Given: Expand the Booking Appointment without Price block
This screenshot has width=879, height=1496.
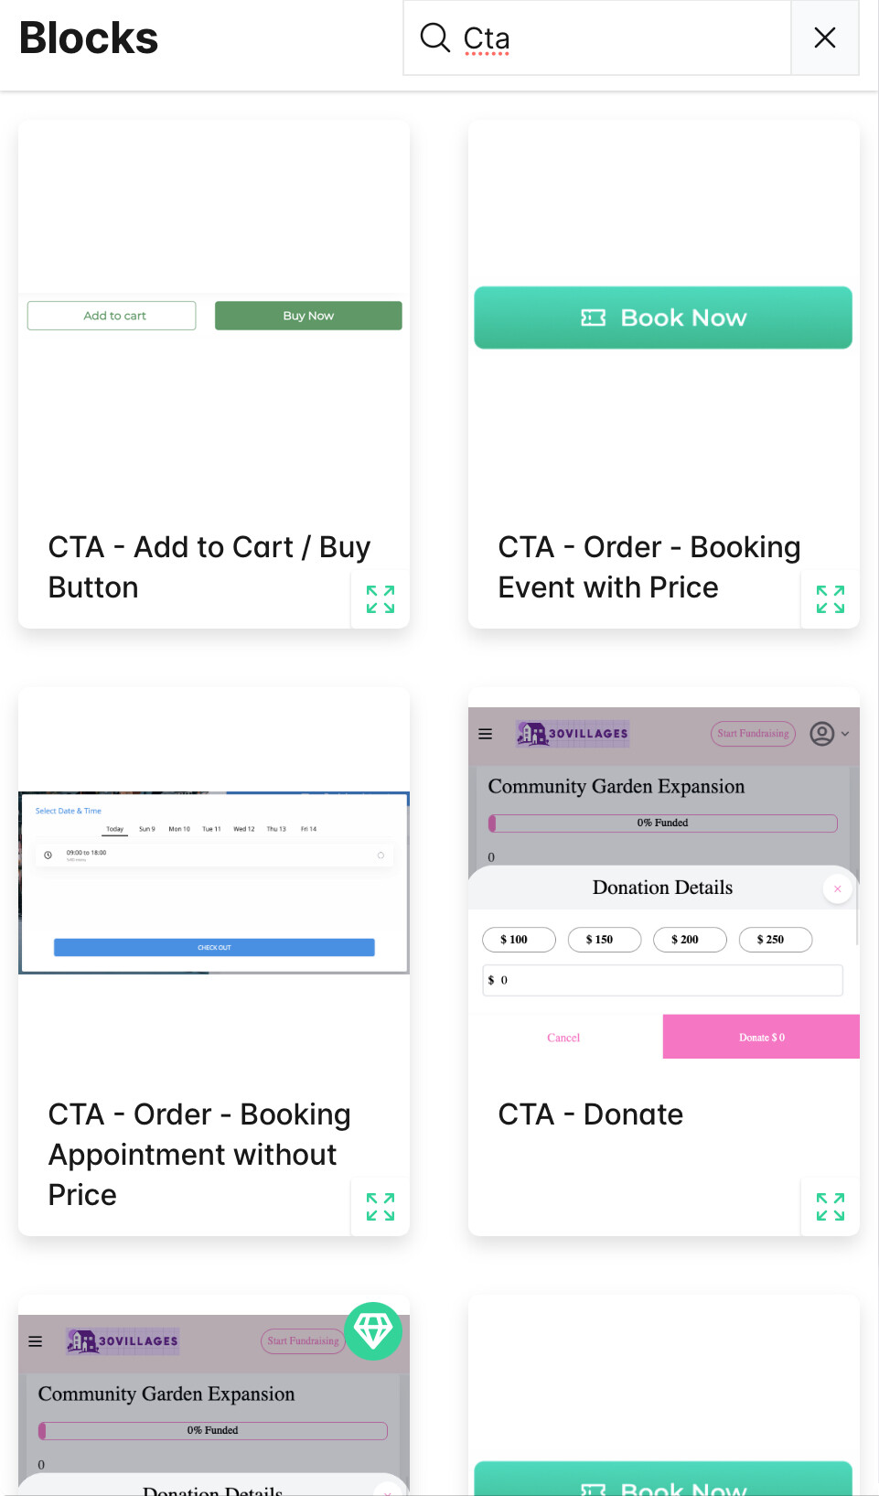Looking at the screenshot, I should click(381, 1207).
